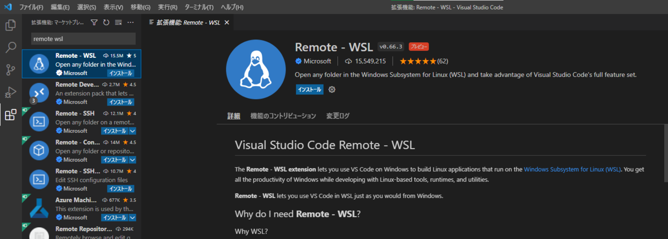Open install dropdown for Remote - SSH
Image resolution: width=668 pixels, height=239 pixels.
click(132, 131)
